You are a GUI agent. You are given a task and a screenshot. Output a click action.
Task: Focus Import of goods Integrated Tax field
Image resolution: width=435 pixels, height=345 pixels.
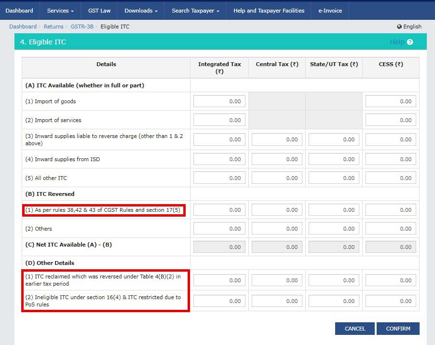(219, 101)
